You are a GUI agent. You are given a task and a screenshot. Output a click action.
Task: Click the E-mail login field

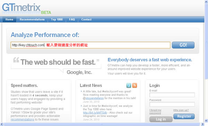point(172,95)
